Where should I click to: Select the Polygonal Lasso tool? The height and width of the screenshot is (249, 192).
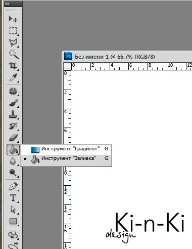tap(13, 43)
